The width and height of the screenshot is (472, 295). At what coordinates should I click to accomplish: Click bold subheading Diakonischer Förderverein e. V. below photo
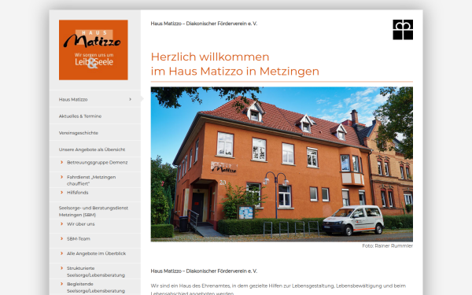tap(204, 271)
